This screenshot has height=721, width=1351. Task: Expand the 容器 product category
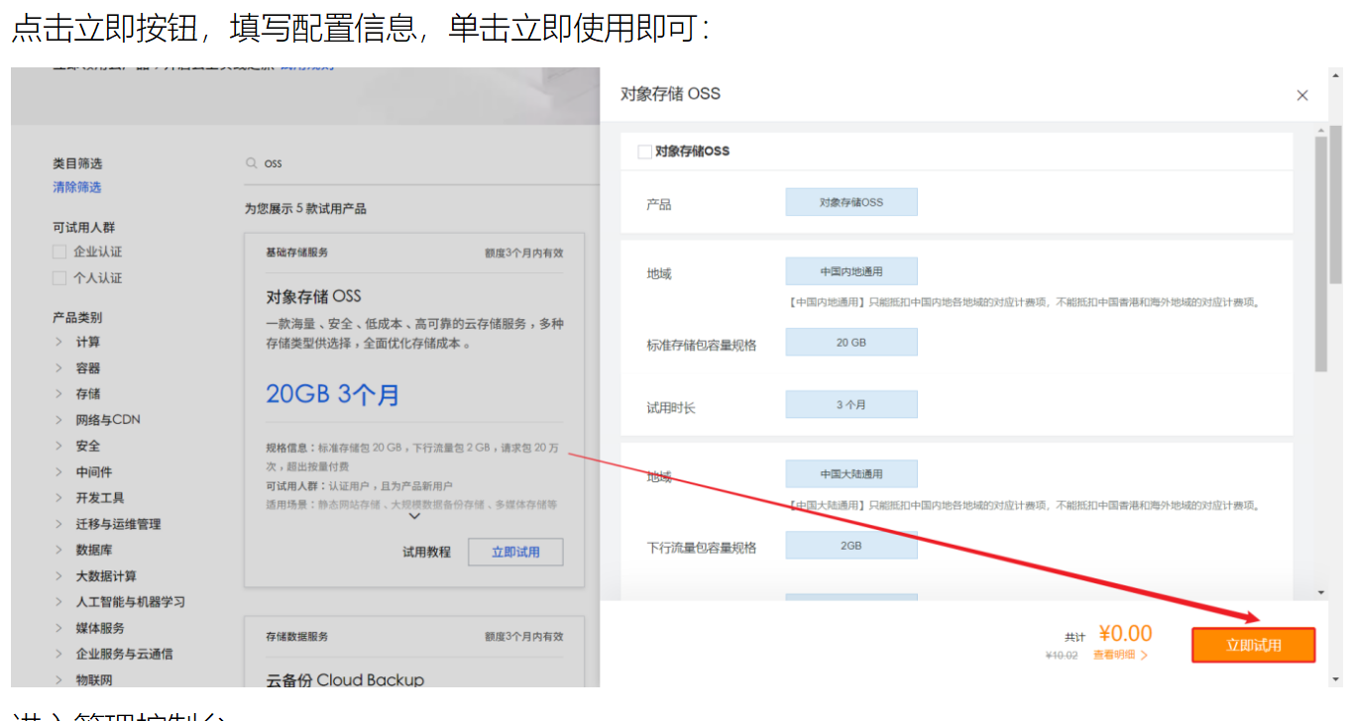58,367
